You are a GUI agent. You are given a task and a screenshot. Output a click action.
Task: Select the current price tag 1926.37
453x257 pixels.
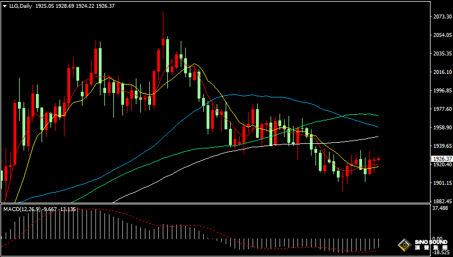(441, 159)
